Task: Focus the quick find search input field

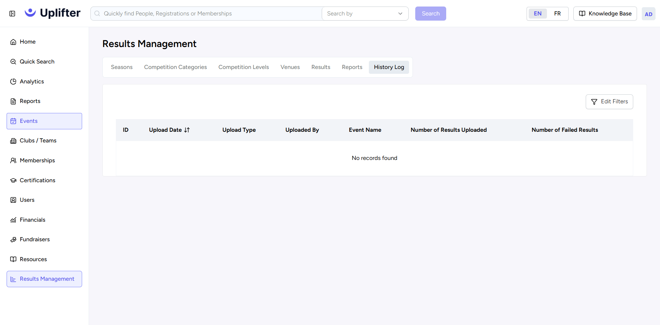Action: [x=206, y=14]
